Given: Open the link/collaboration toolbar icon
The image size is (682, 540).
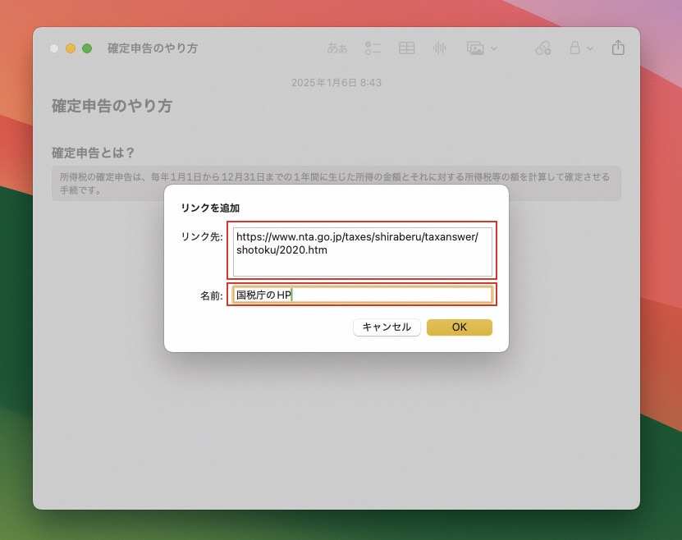Looking at the screenshot, I should point(542,48).
